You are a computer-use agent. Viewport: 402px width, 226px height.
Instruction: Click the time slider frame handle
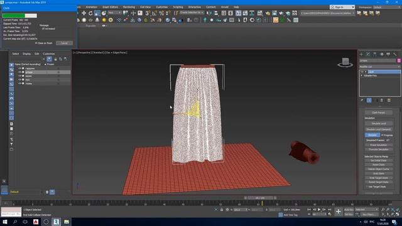point(260,198)
